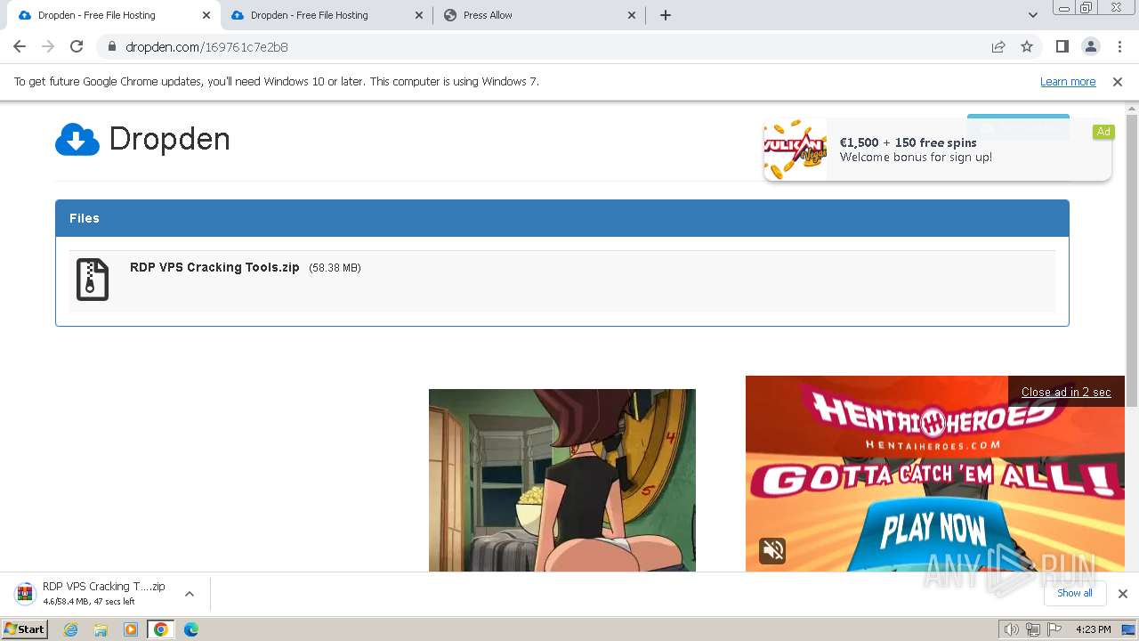The image size is (1139, 641).
Task: Click the network icon in system tray
Action: [x=1033, y=629]
